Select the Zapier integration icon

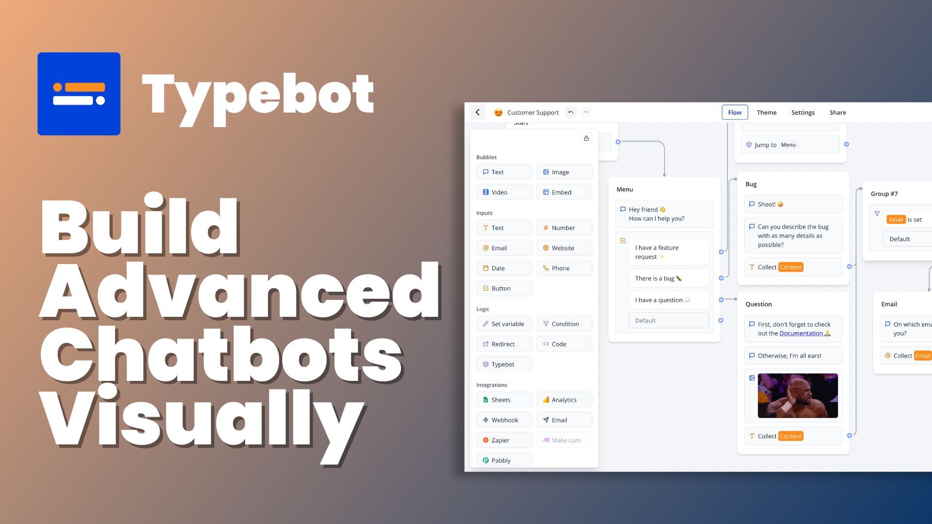point(484,440)
